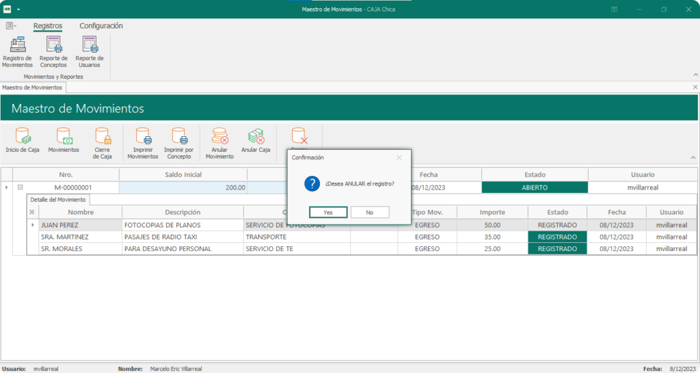Select the Detalle del Movimiento tab
This screenshot has width=700, height=373.
59,199
